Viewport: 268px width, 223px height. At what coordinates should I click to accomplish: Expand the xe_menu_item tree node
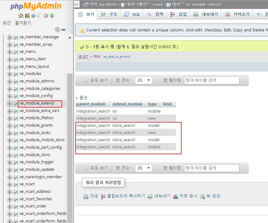coord(10,59)
